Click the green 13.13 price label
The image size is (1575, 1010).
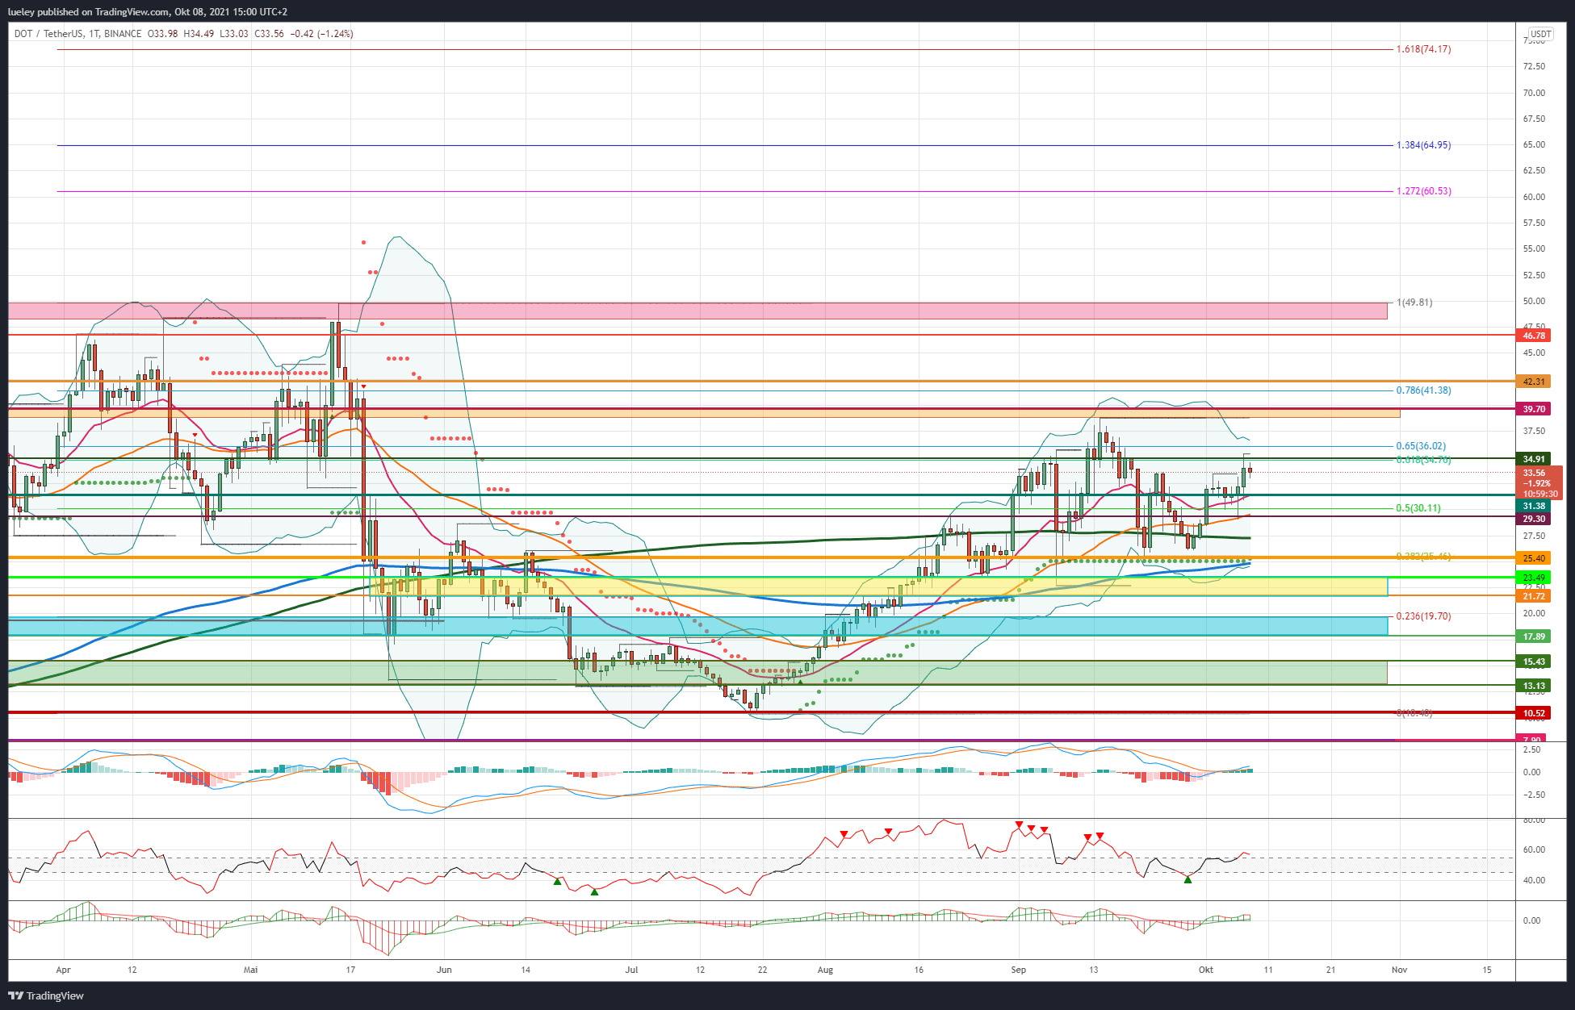point(1534,686)
